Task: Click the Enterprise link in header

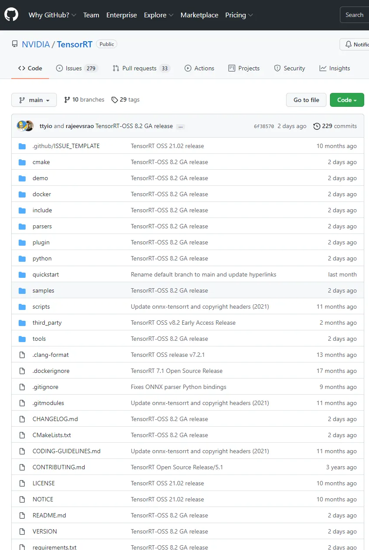Action: point(122,15)
